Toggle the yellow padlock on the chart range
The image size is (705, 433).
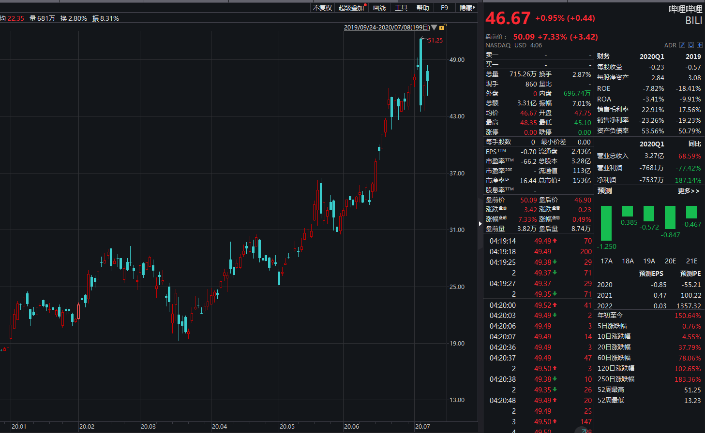(x=442, y=28)
